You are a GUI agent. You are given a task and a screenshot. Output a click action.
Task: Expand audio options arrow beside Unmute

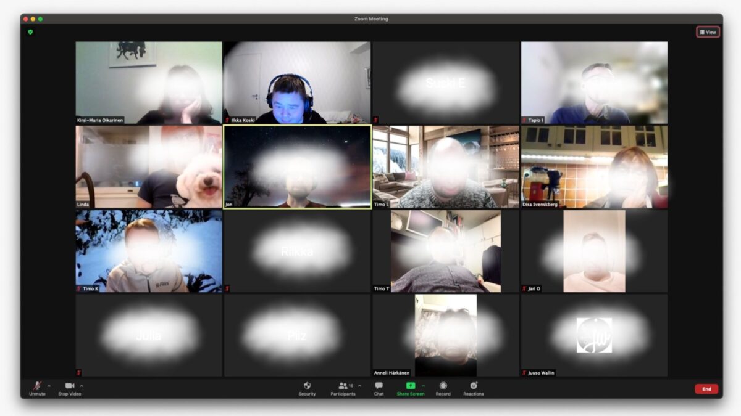tap(49, 386)
